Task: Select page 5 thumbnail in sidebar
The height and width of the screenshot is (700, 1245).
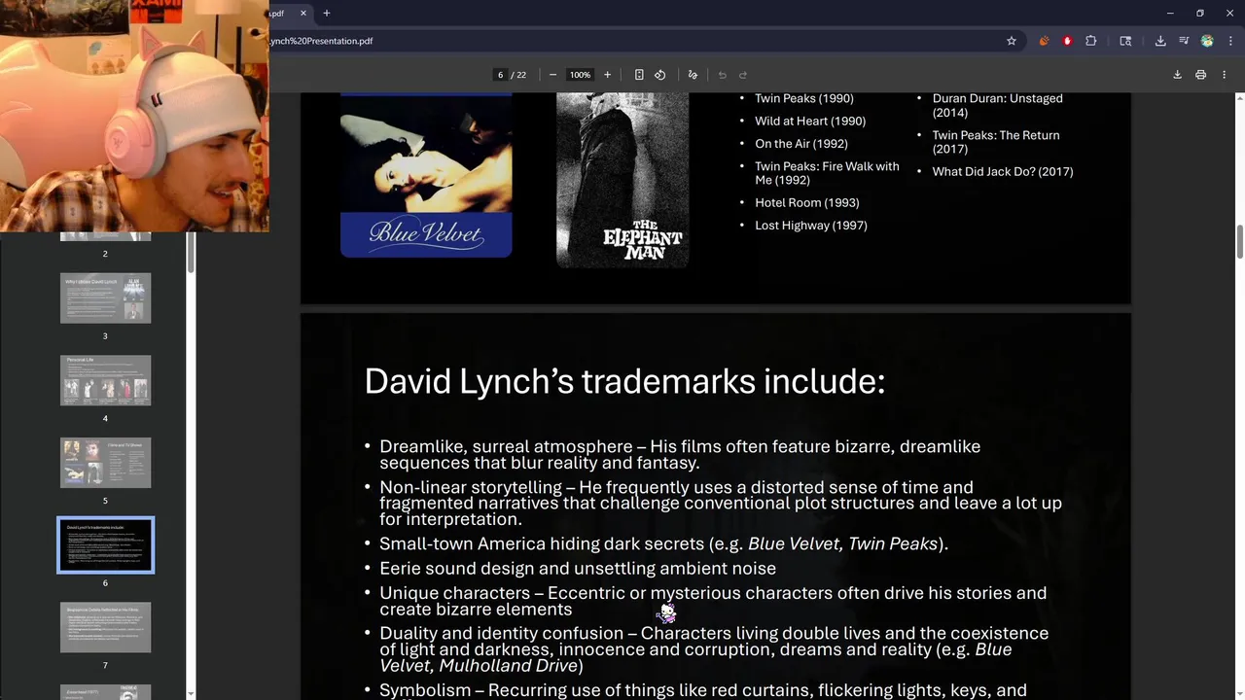Action: coord(106,463)
